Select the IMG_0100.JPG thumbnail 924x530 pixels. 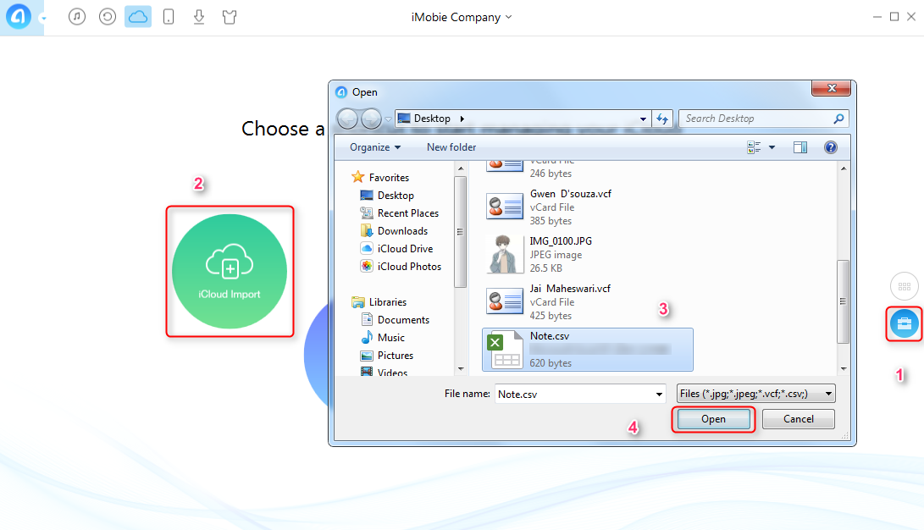[505, 254]
